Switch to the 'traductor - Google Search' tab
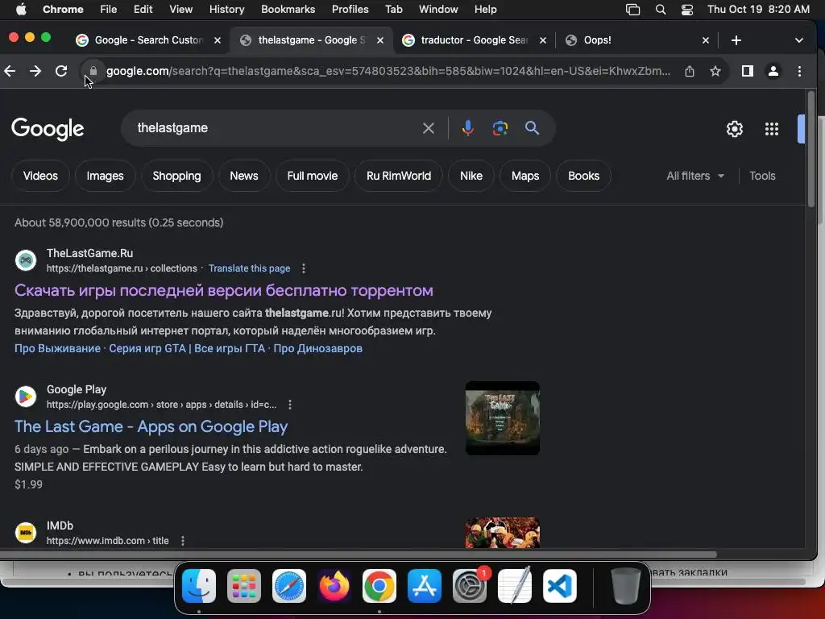 [x=474, y=40]
